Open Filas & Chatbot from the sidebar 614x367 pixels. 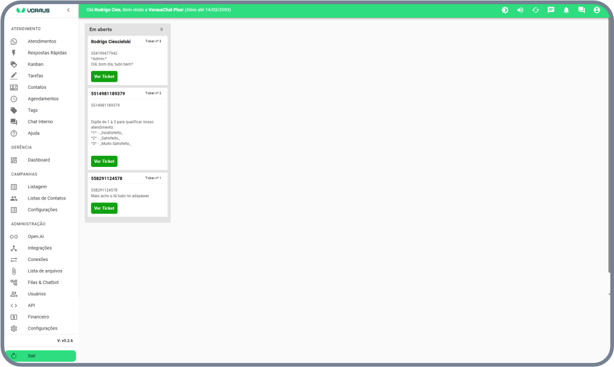point(43,282)
